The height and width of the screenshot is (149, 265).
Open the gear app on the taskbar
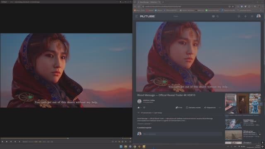[130, 147]
